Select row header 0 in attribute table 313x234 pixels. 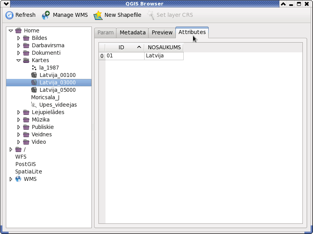102,56
